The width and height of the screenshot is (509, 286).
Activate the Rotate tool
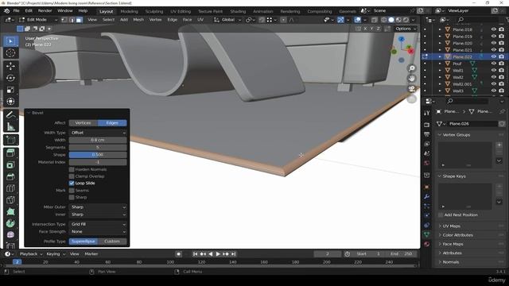[x=10, y=78]
